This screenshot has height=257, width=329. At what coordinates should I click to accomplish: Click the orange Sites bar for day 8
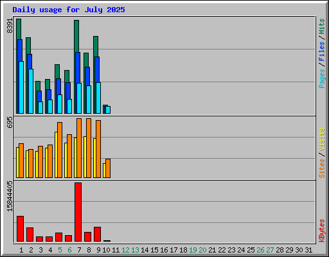pos(89,148)
